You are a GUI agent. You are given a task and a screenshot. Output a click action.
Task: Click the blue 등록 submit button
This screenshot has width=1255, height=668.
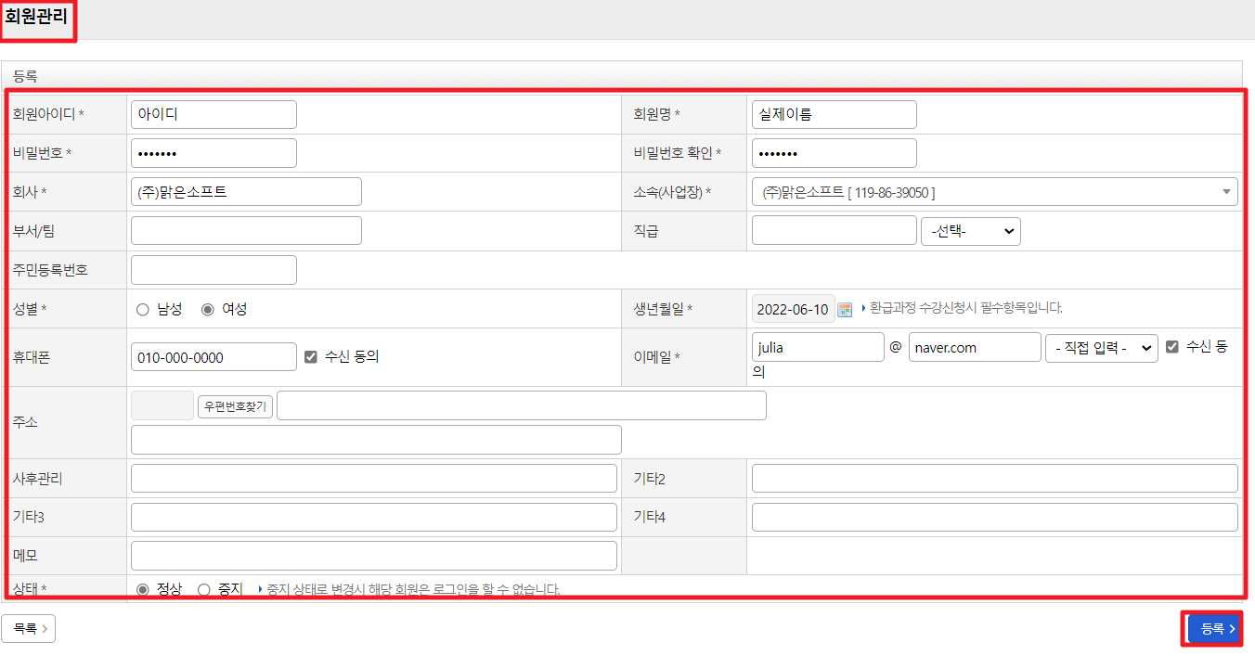click(1214, 629)
